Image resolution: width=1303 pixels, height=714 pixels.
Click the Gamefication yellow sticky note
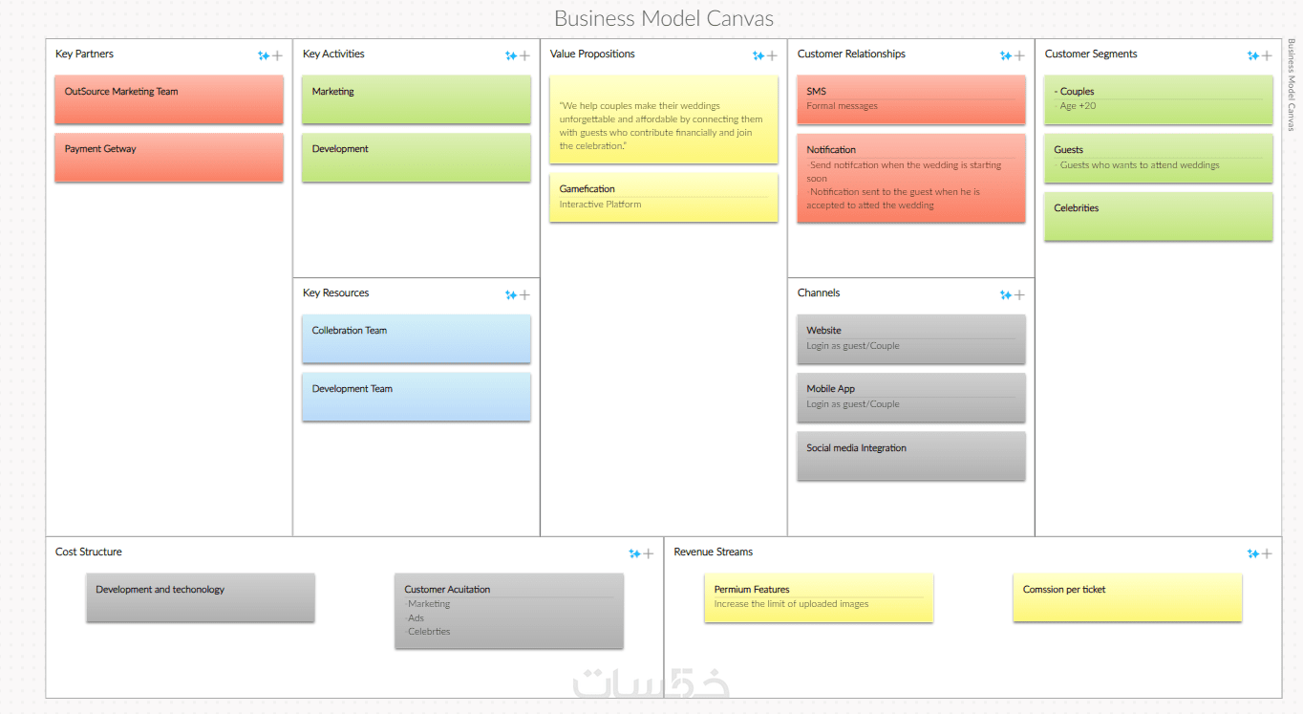point(663,197)
